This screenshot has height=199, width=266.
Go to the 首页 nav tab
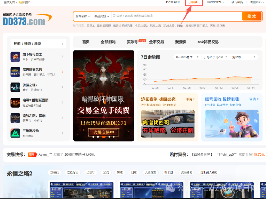[x=86, y=42]
